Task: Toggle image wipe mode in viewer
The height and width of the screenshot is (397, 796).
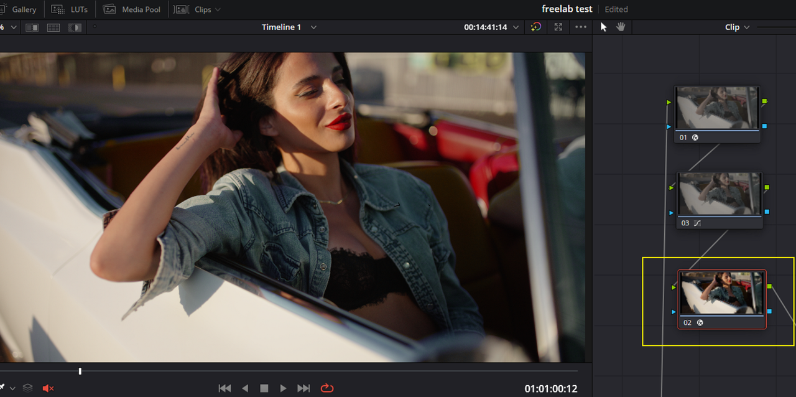Action: (32, 27)
